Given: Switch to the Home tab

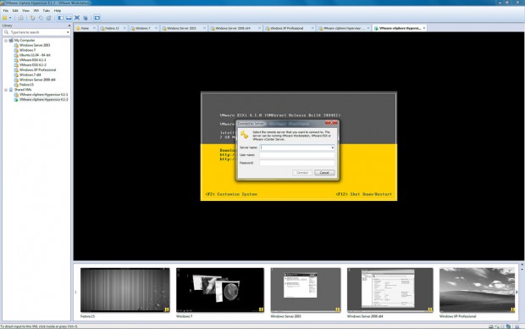Looking at the screenshot, I should (85, 28).
